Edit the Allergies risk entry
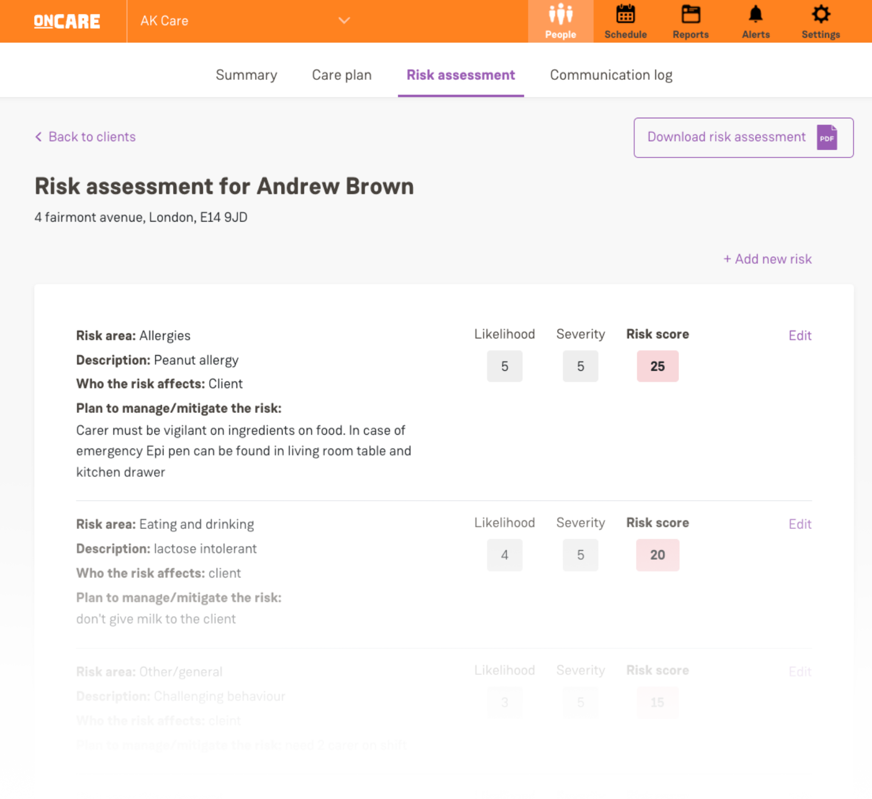This screenshot has width=872, height=799. 800,336
